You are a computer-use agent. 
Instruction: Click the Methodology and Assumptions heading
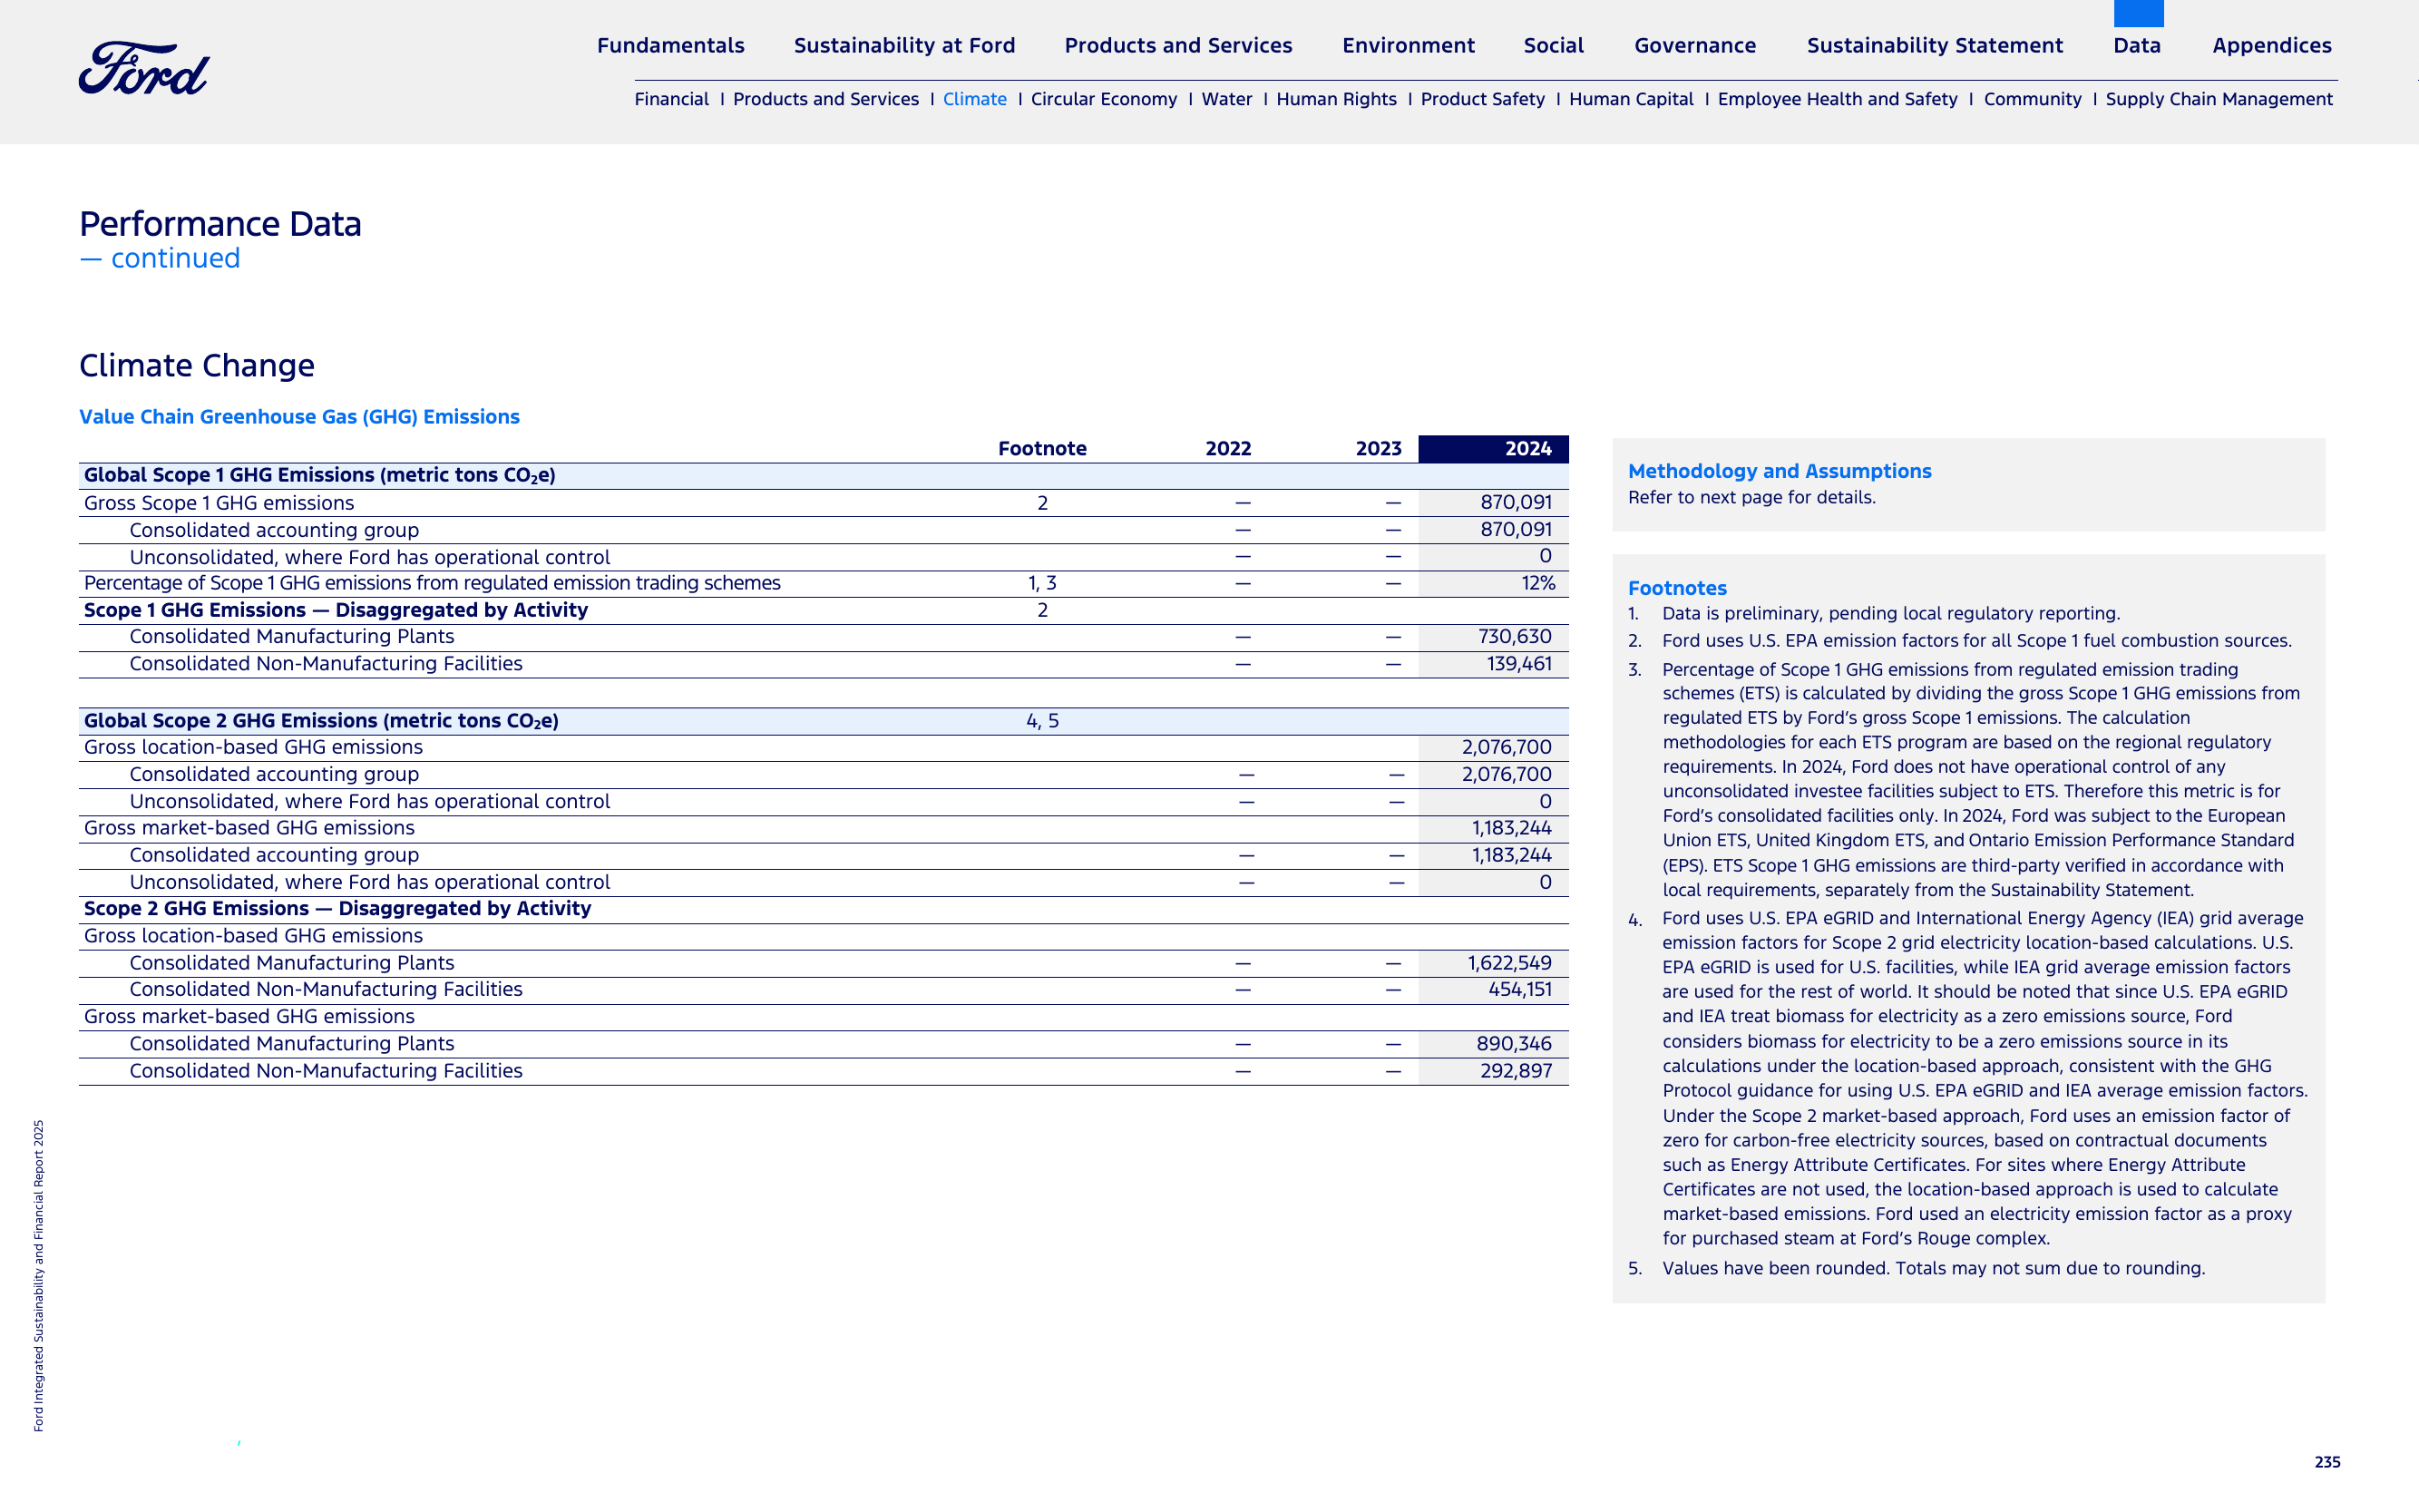point(1779,471)
